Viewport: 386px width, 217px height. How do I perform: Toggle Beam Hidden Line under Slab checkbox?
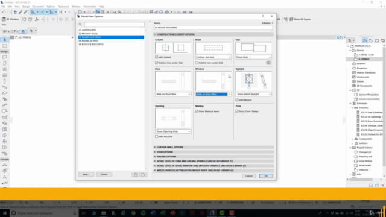(x=197, y=63)
